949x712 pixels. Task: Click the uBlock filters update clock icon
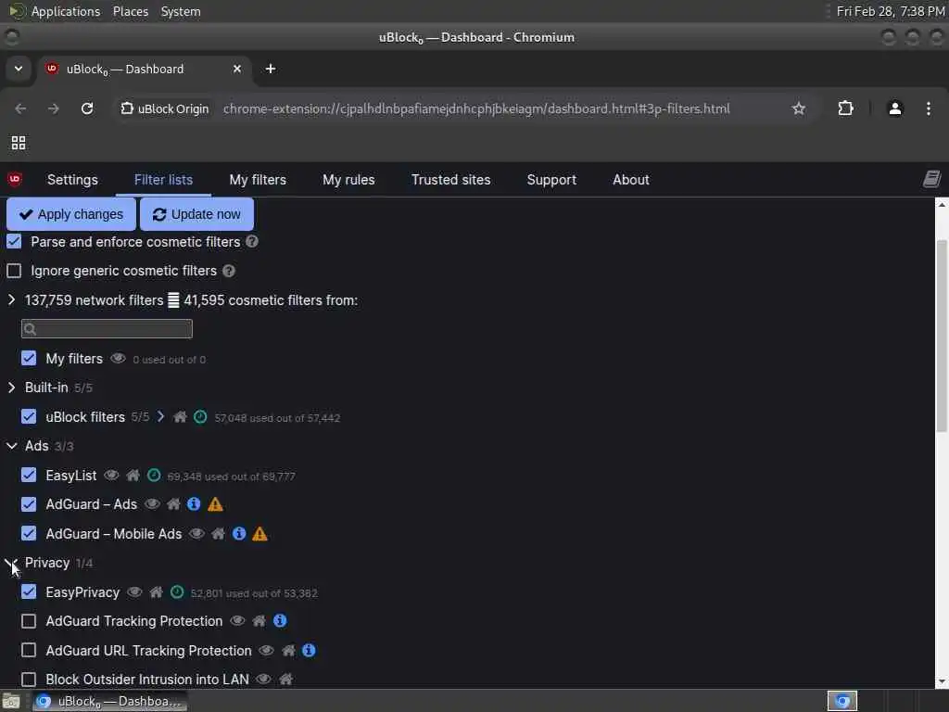click(x=200, y=417)
